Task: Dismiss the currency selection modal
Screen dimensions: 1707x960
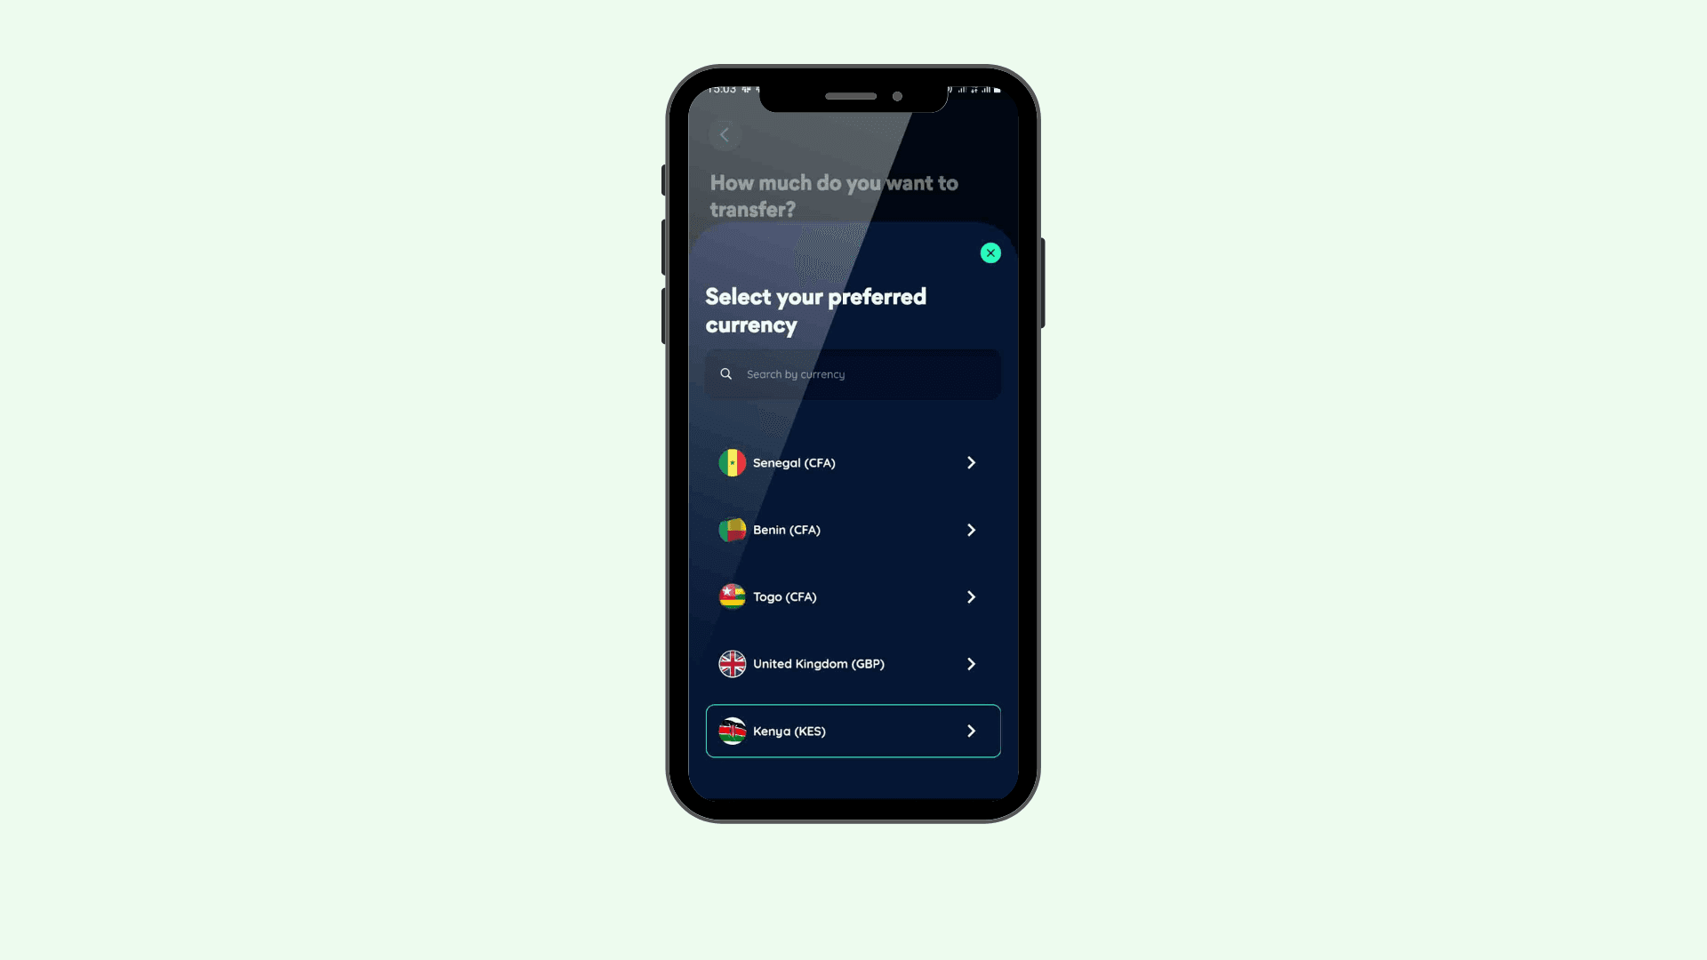Action: (x=990, y=253)
